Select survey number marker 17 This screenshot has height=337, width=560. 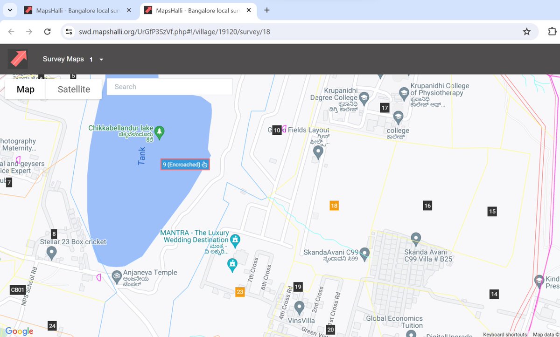tap(385, 108)
